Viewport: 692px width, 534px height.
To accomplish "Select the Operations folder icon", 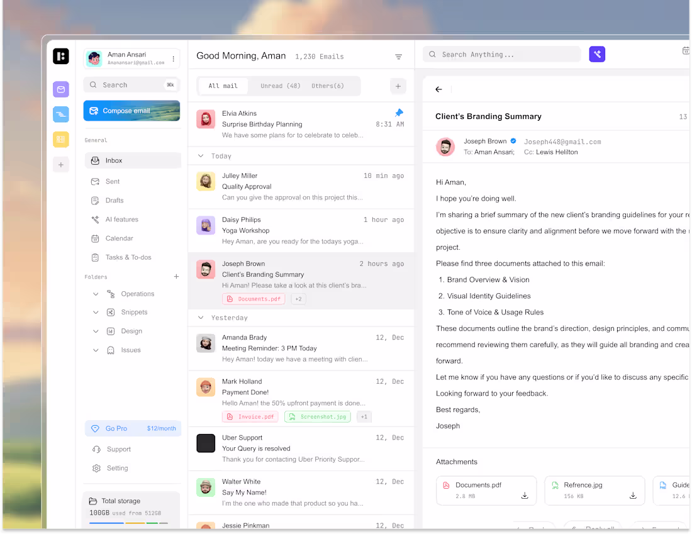I will click(111, 294).
